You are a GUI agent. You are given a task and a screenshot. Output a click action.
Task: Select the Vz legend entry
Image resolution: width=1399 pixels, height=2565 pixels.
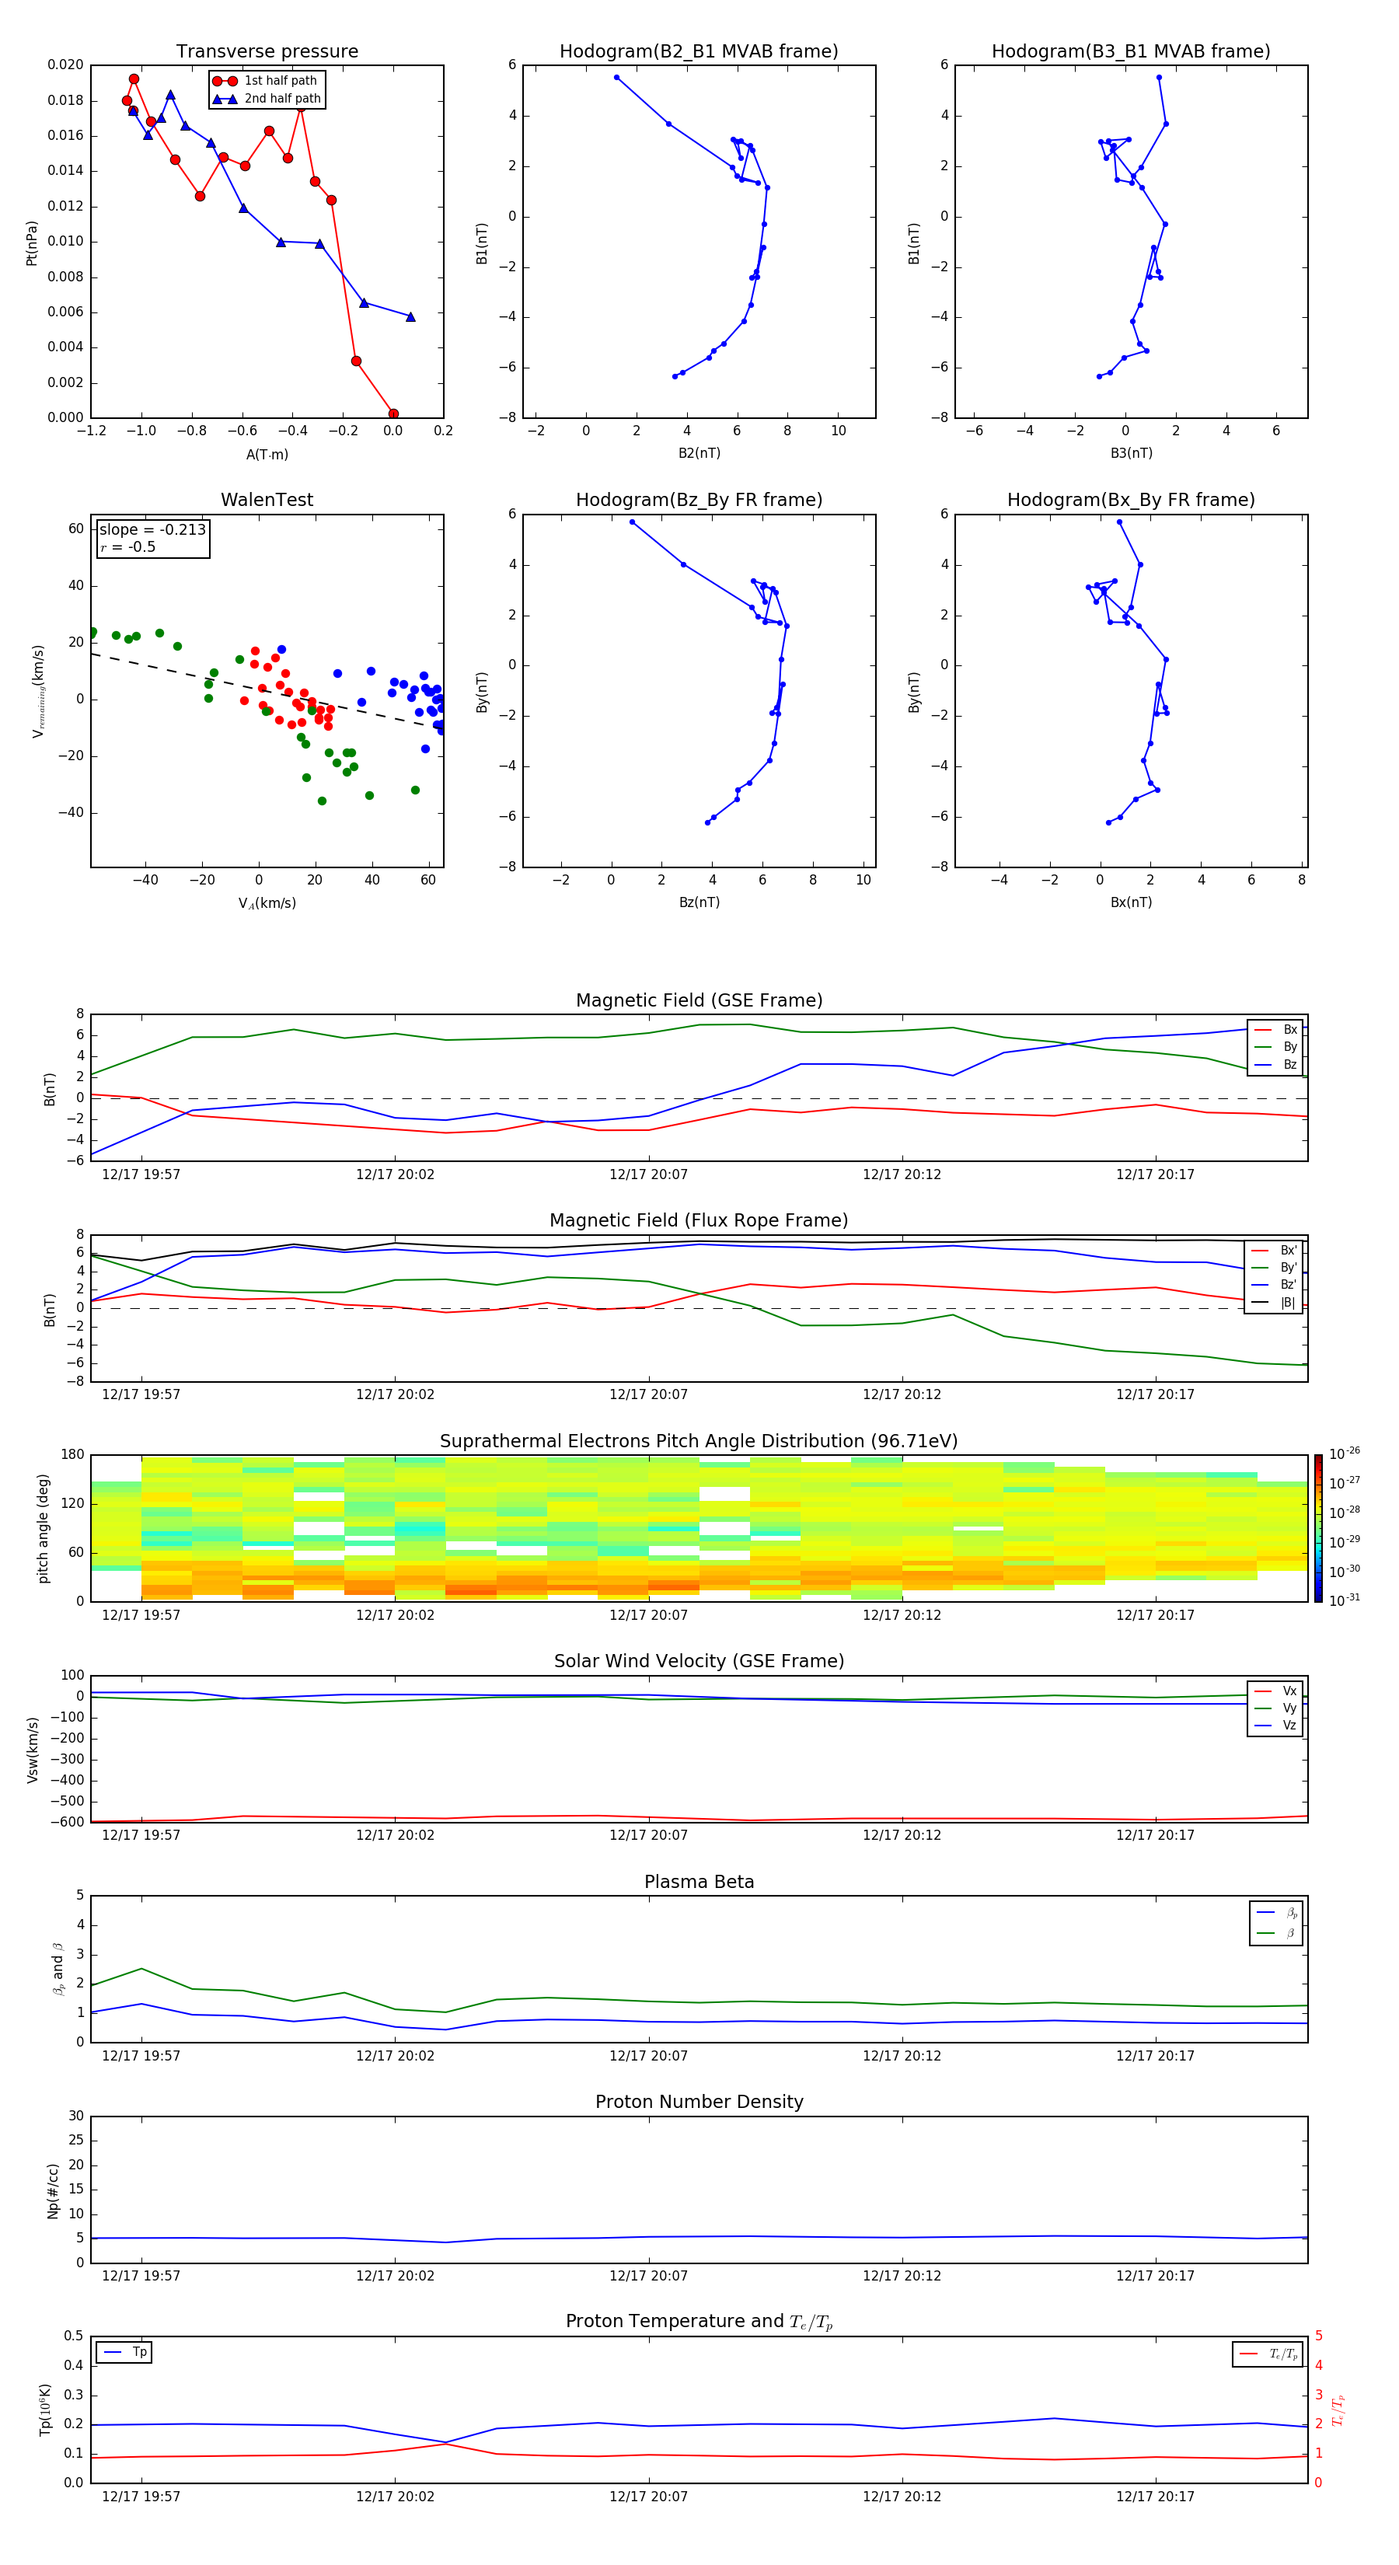click(x=1275, y=1725)
